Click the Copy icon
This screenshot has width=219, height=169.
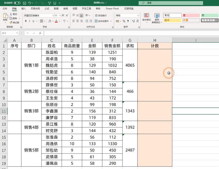11,18
